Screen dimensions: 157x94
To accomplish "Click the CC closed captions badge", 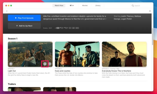I will point(70,28).
